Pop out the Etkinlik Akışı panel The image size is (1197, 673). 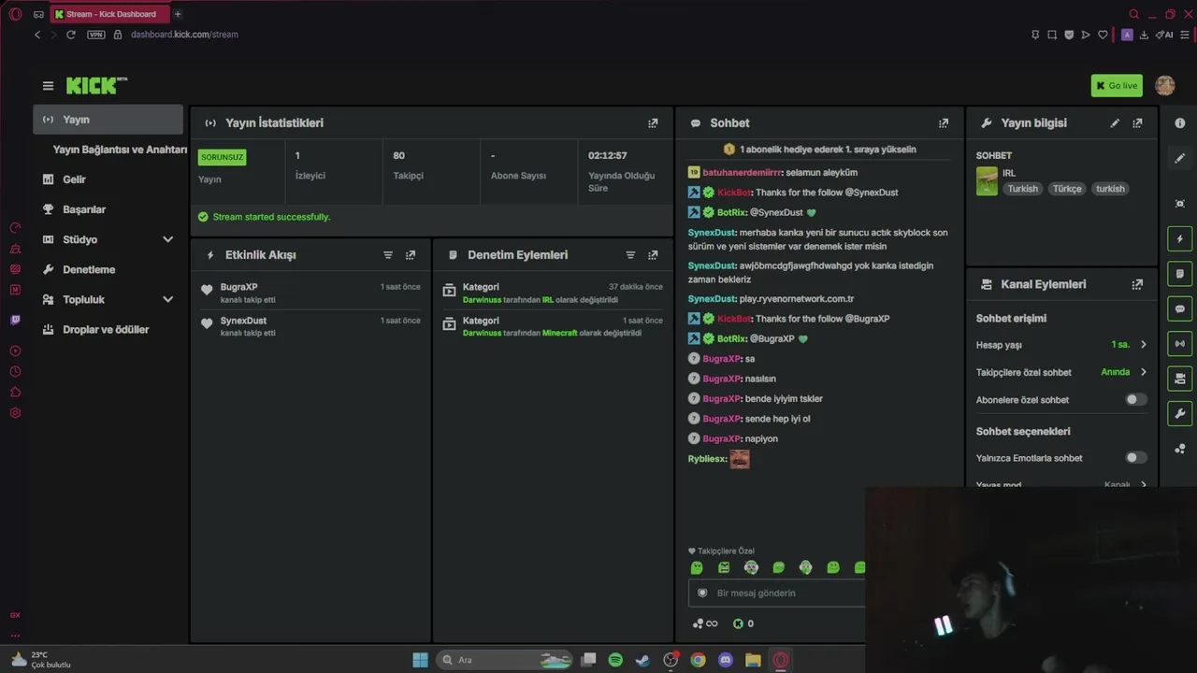tap(411, 255)
